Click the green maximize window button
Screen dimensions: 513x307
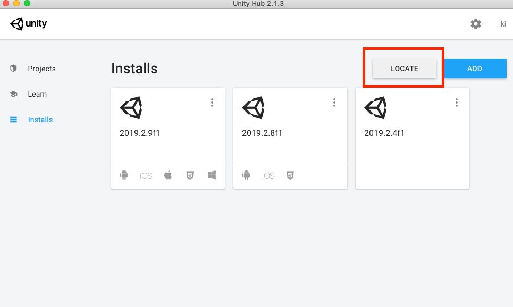pyautogui.click(x=27, y=3)
